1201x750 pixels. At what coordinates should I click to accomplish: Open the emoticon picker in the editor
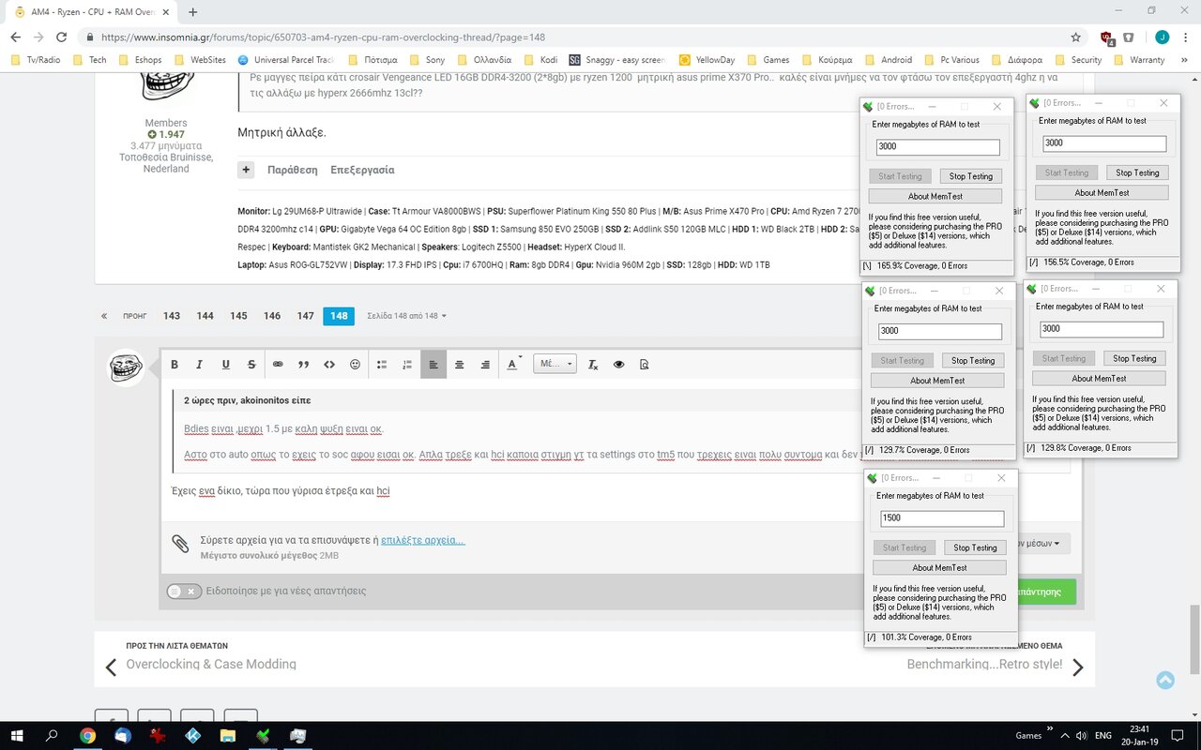point(355,365)
